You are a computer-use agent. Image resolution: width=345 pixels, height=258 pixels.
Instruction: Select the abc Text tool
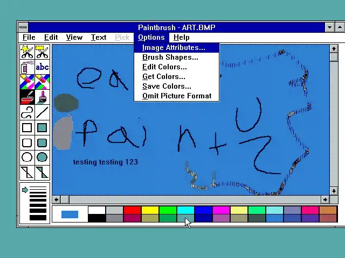(x=42, y=67)
